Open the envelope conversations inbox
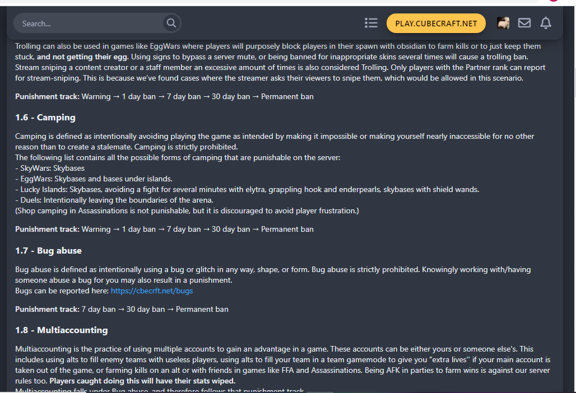 [524, 23]
